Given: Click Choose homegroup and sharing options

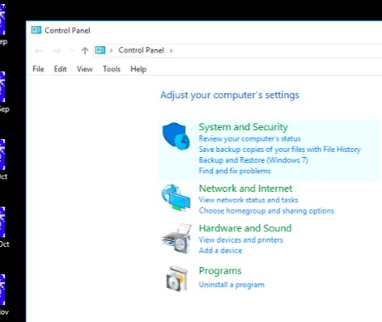Looking at the screenshot, I should (x=266, y=210).
